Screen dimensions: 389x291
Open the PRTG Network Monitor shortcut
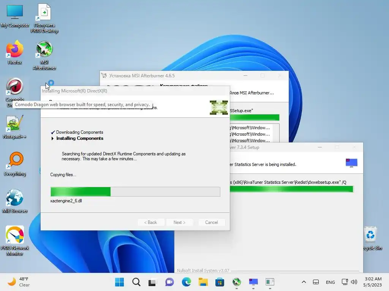(15, 241)
